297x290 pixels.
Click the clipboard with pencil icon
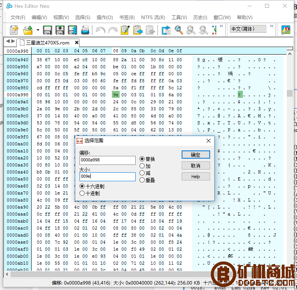click(125, 30)
